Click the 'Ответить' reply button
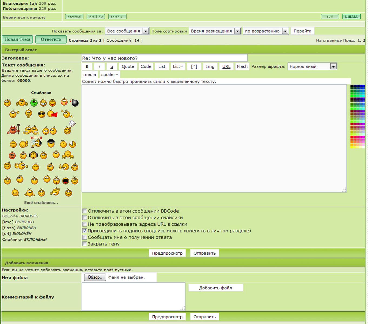This screenshot has width=368, height=324. pos(51,39)
